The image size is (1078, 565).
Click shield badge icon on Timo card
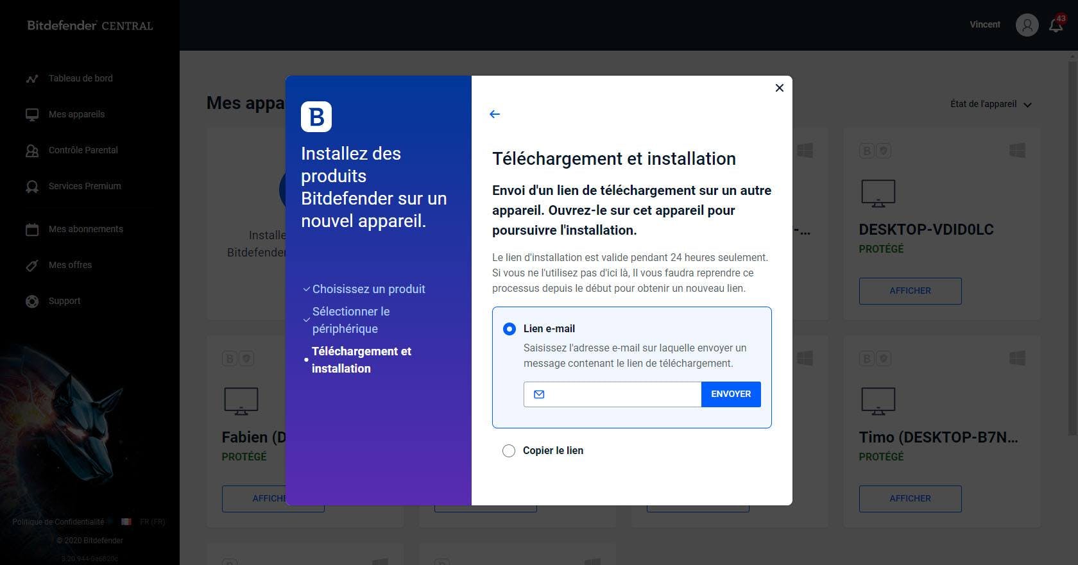pos(884,358)
